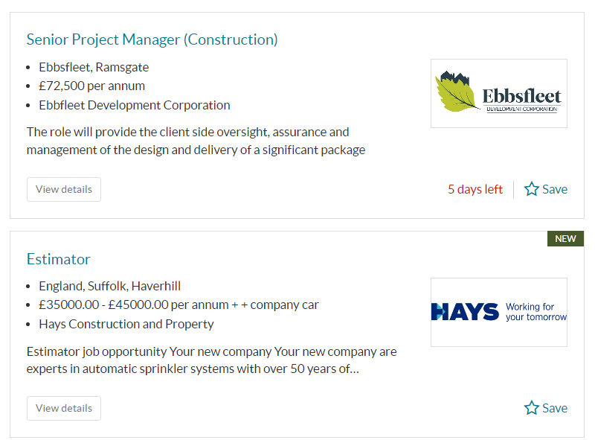Open the Senior Project Manager (Construction) listing
Image resolution: width=595 pixels, height=440 pixels.
pyautogui.click(x=152, y=39)
